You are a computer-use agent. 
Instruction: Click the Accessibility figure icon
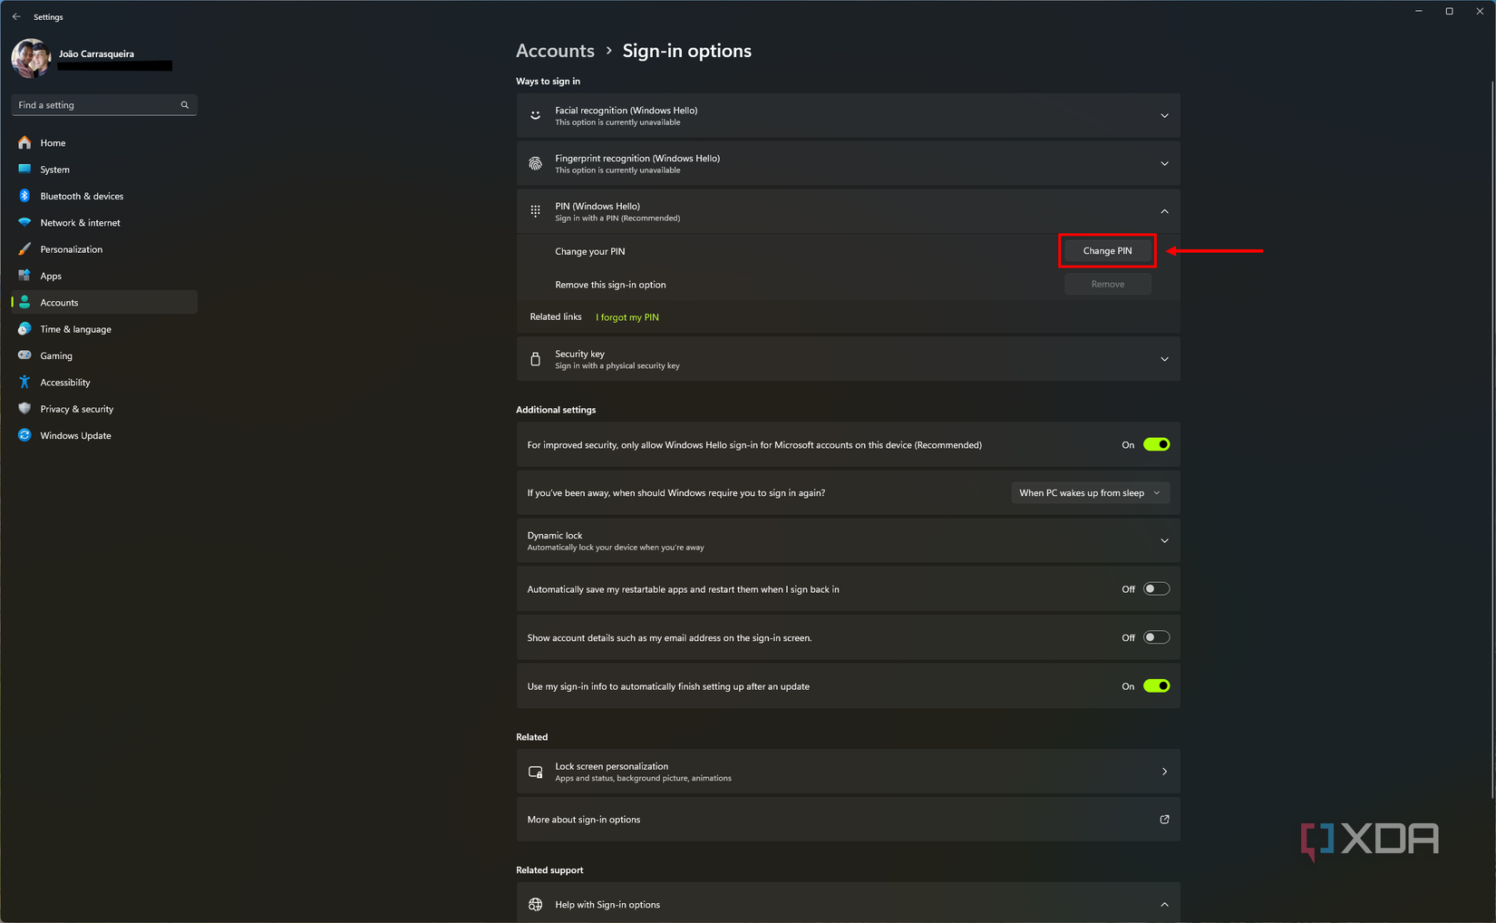pos(24,383)
